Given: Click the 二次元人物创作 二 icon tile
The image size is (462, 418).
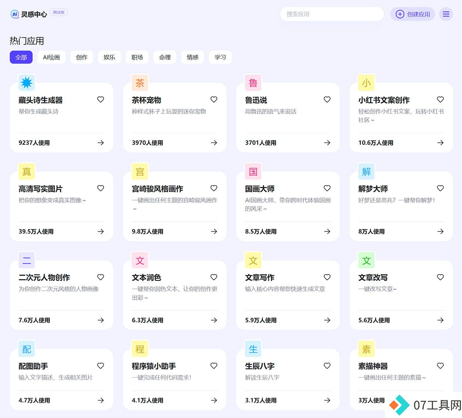Looking at the screenshot, I should pos(27,260).
